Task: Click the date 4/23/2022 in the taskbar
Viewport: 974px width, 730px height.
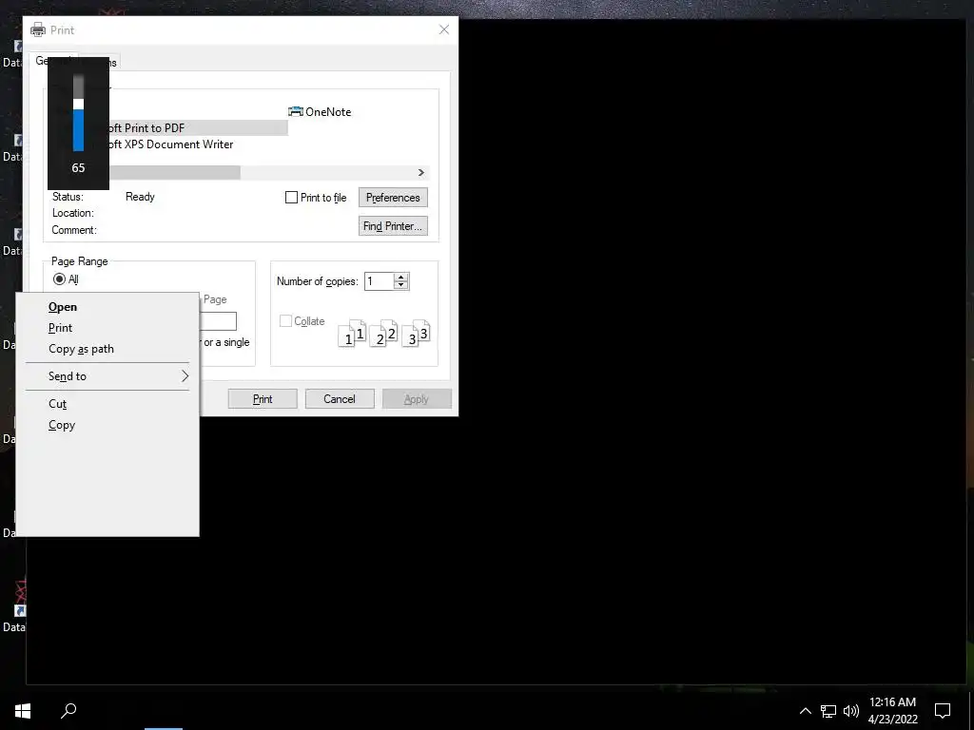Action: point(892,720)
